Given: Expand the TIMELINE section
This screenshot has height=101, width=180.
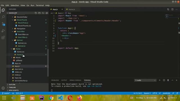Looking at the screenshot, I should tap(12, 88).
